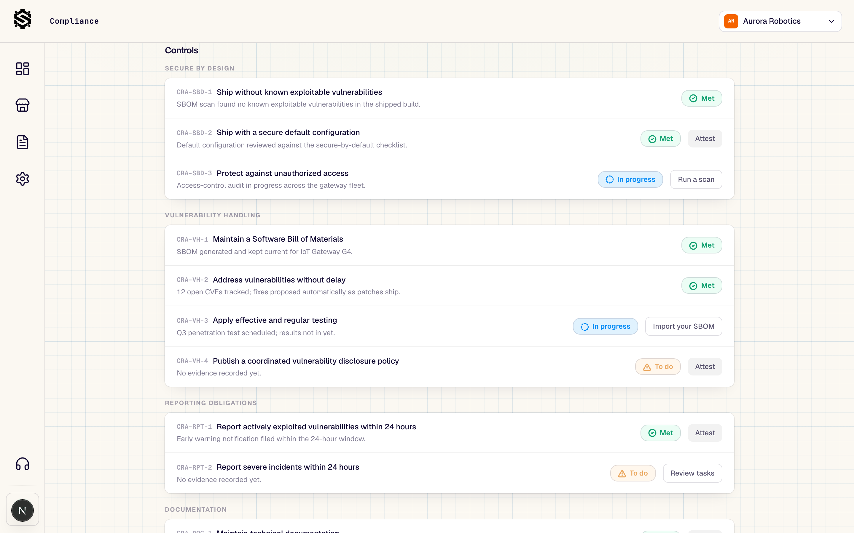Screen dimensions: 854x533
Task: Open the storefront icon in sidebar
Action: click(x=22, y=105)
